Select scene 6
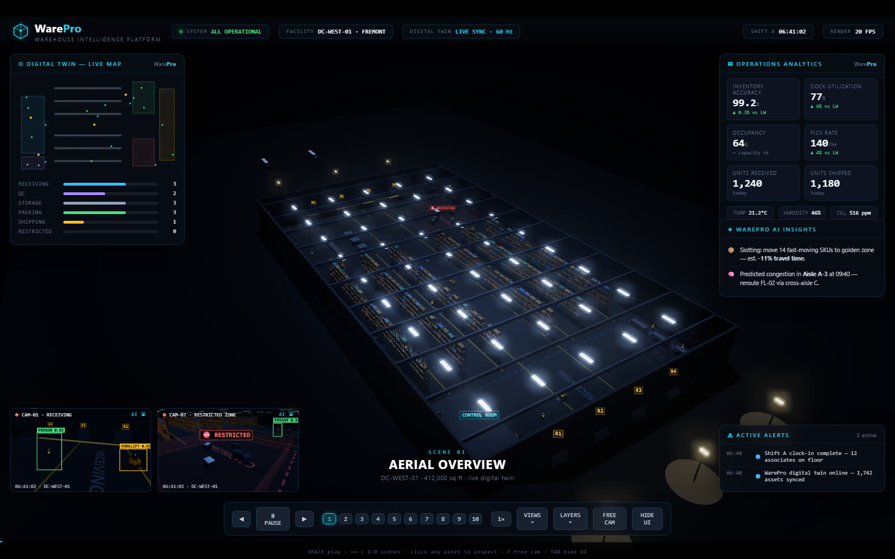This screenshot has height=559, width=895. click(x=411, y=519)
